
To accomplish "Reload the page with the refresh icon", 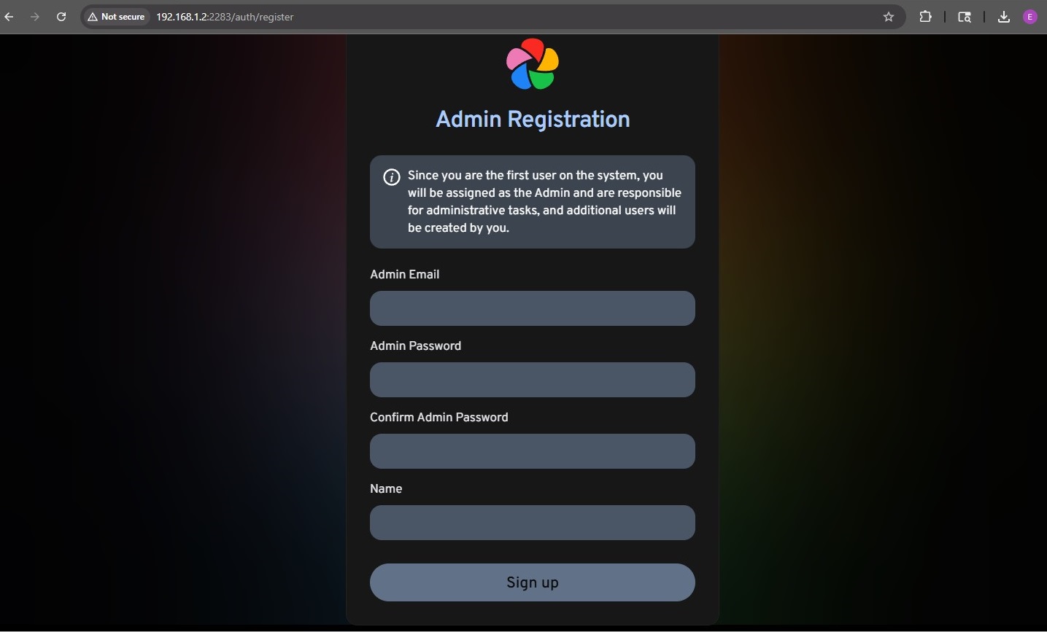I will (x=61, y=17).
